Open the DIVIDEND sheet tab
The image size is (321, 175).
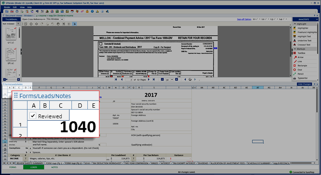click(203, 163)
